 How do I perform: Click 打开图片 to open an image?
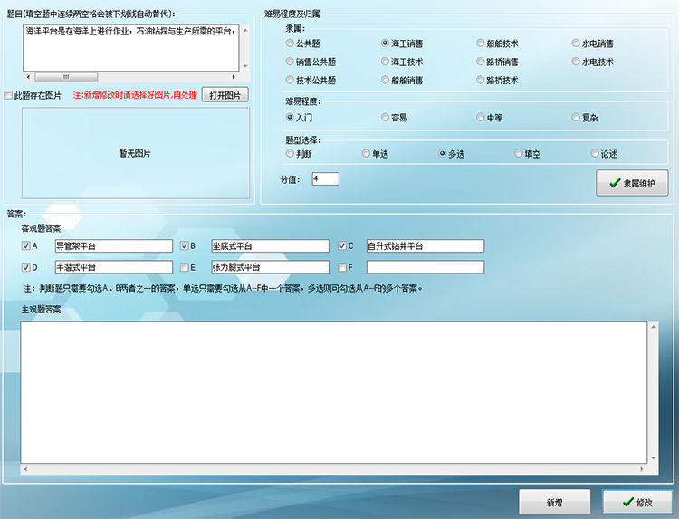[x=225, y=95]
